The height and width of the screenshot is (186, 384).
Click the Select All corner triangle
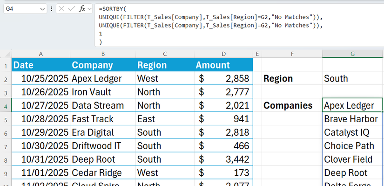point(7,54)
